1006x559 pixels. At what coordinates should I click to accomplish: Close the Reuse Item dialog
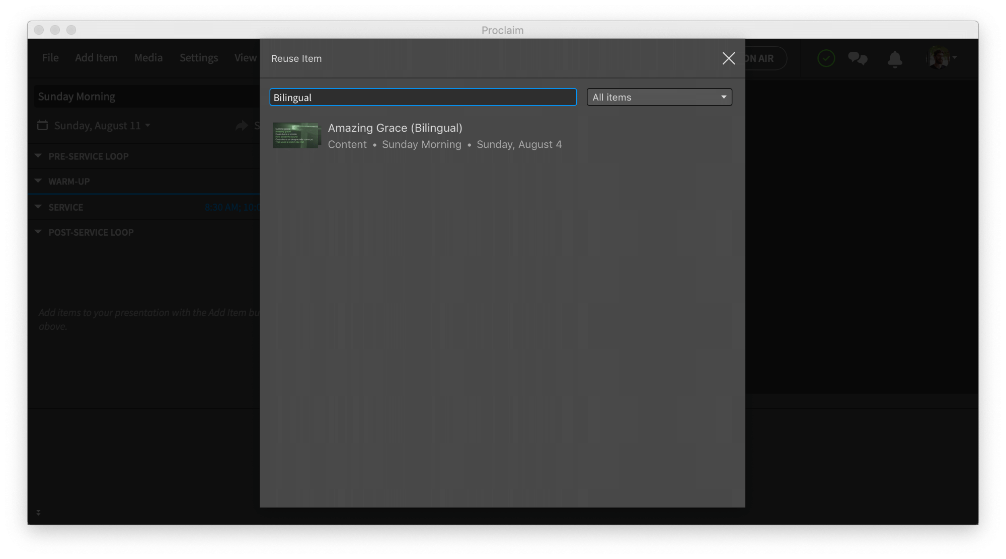728,58
